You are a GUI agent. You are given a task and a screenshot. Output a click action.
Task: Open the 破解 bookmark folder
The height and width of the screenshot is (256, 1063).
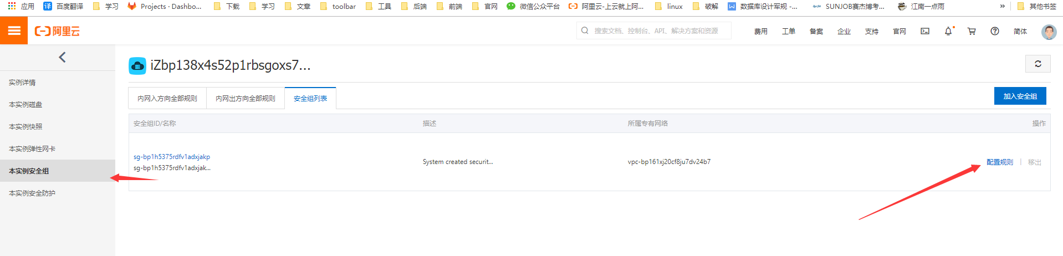(x=706, y=6)
